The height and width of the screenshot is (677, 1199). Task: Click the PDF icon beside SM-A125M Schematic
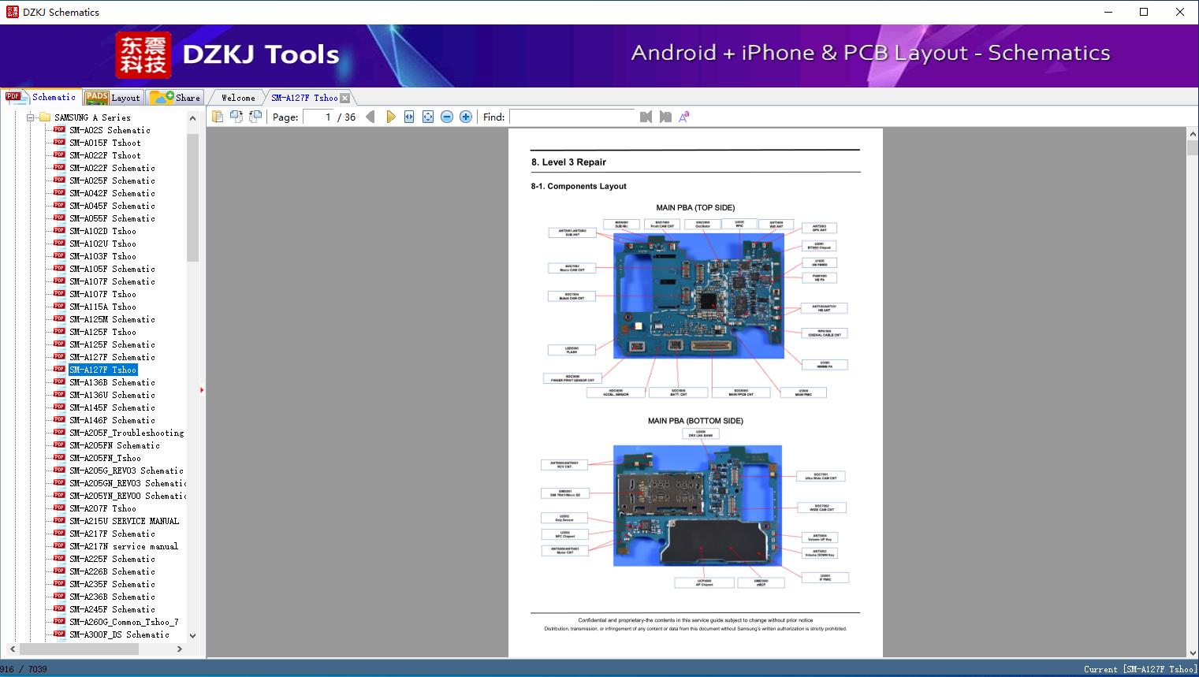coord(59,318)
